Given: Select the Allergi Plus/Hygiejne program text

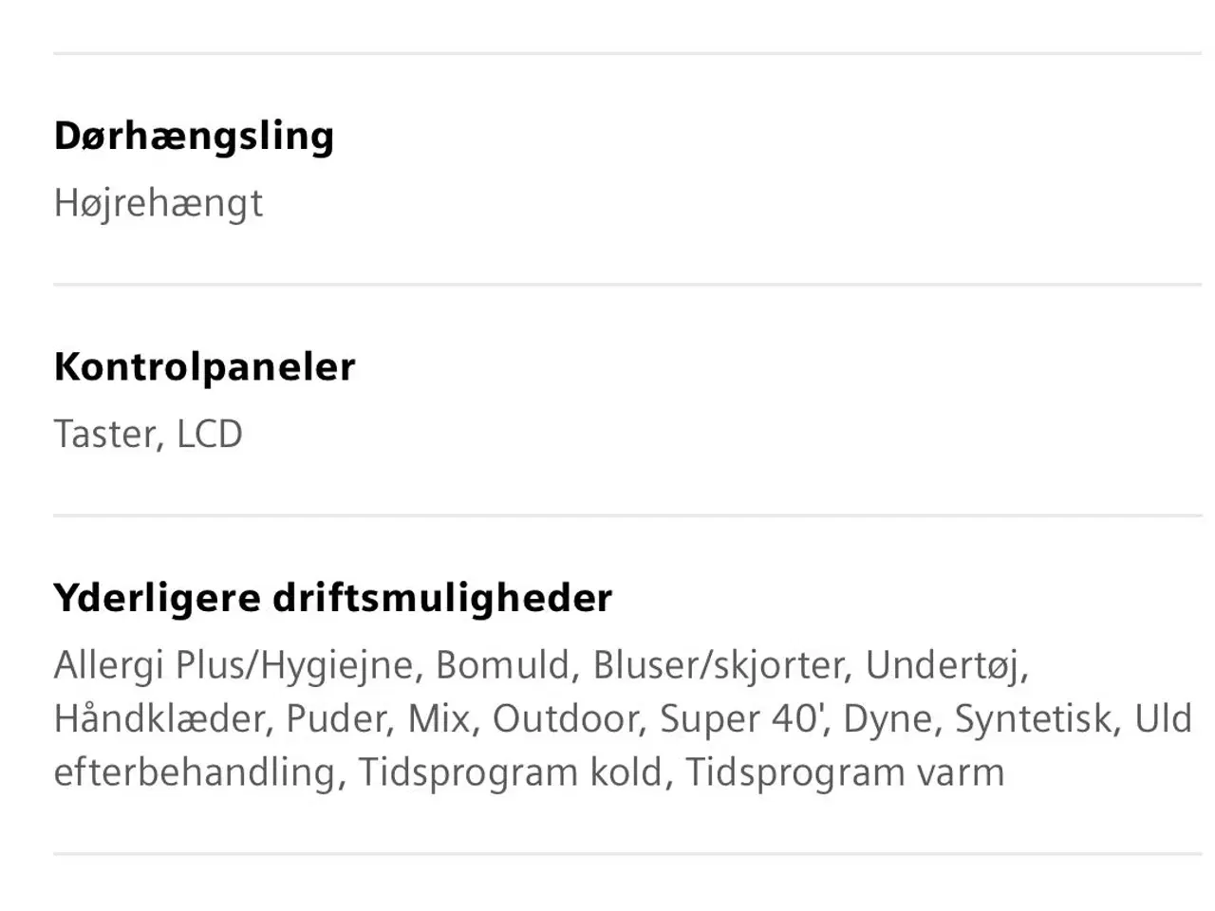Looking at the screenshot, I should pos(233,666).
